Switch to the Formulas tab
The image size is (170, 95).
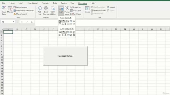click(x=45, y=3)
